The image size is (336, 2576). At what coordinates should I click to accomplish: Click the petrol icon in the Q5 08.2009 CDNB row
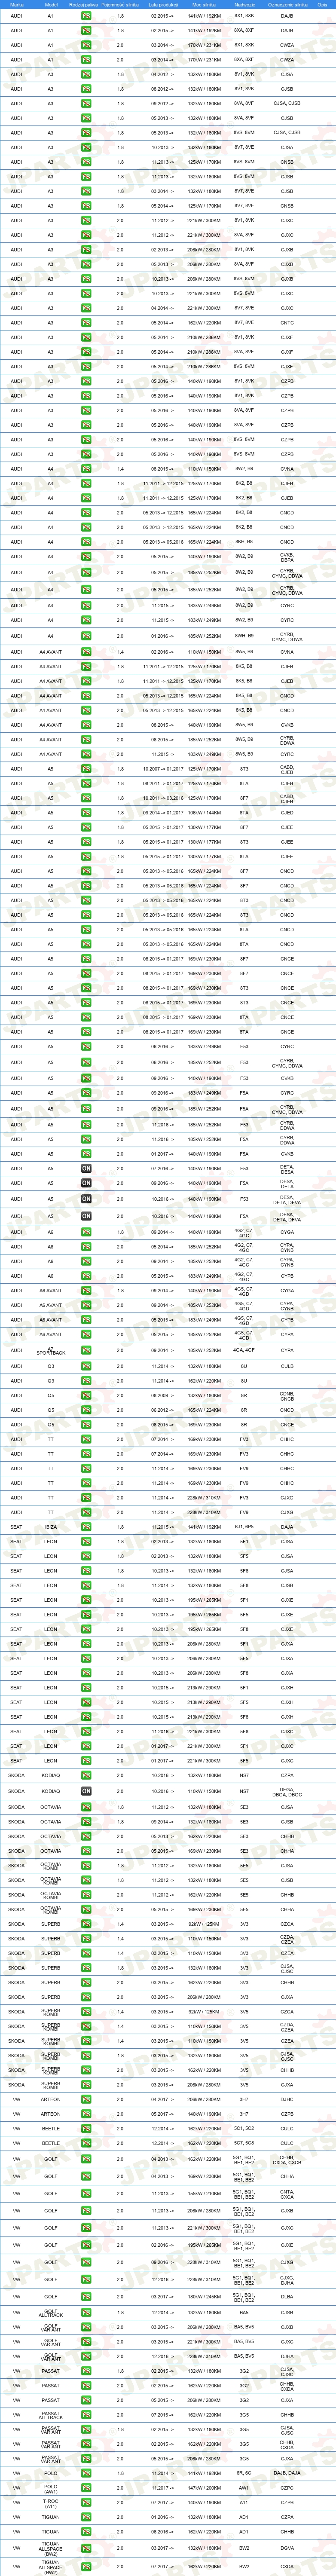click(86, 1396)
